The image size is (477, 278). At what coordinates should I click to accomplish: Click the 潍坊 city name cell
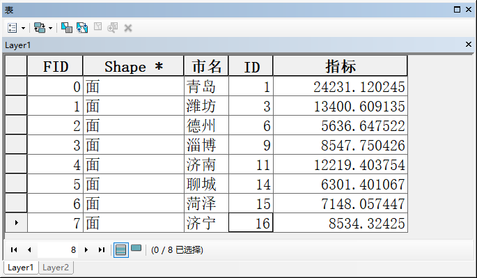(x=206, y=106)
